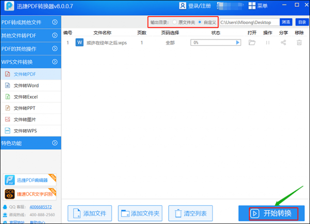
Task: Click the folder icon on 添加文件夹 button
Action: [x=125, y=213]
